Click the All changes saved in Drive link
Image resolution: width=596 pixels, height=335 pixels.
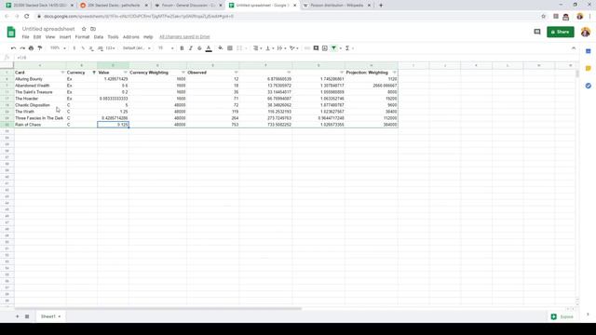point(184,37)
